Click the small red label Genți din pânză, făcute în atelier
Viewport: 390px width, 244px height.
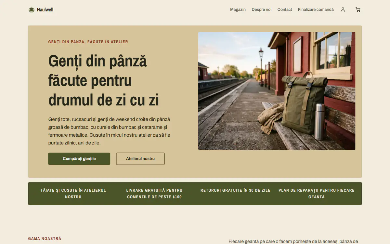point(88,42)
